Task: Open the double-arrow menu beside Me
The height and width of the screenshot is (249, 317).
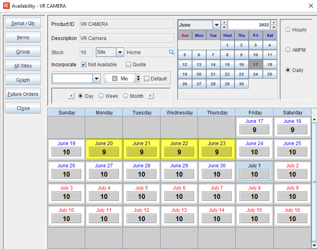Action: [138, 78]
